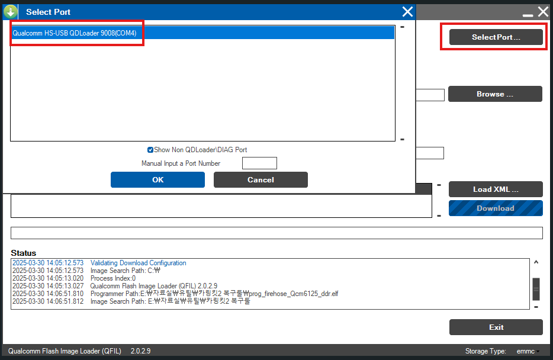Click the port list bottom scroll mark
This screenshot has height=360, width=553.
402,139
